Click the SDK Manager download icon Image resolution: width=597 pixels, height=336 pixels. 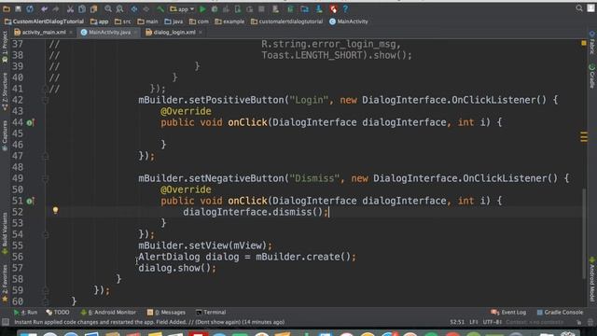(319, 8)
